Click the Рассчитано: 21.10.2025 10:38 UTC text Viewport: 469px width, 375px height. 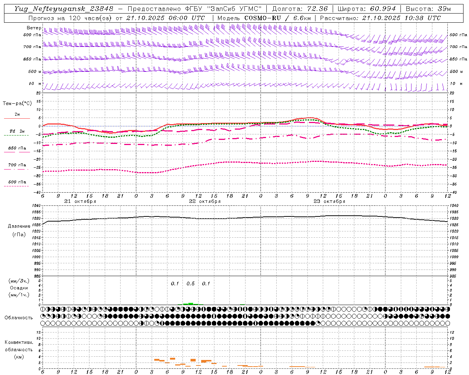380,18
